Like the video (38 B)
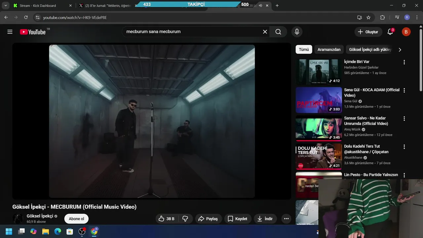 [x=167, y=218]
